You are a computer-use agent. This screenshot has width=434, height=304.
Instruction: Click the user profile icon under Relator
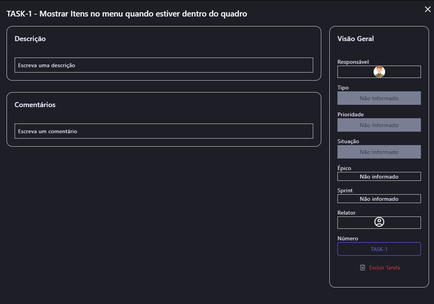point(379,222)
